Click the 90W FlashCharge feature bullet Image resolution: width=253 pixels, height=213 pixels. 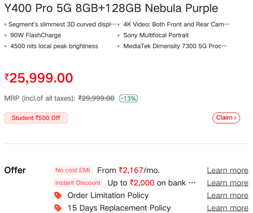pos(36,35)
